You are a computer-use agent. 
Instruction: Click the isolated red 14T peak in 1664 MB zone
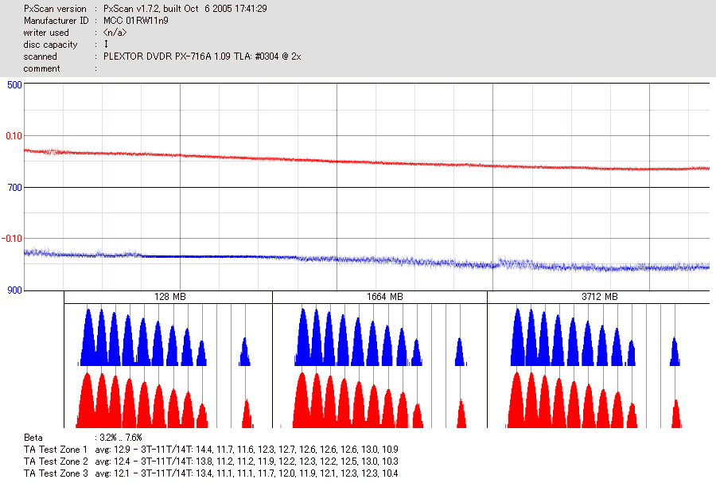(461, 414)
